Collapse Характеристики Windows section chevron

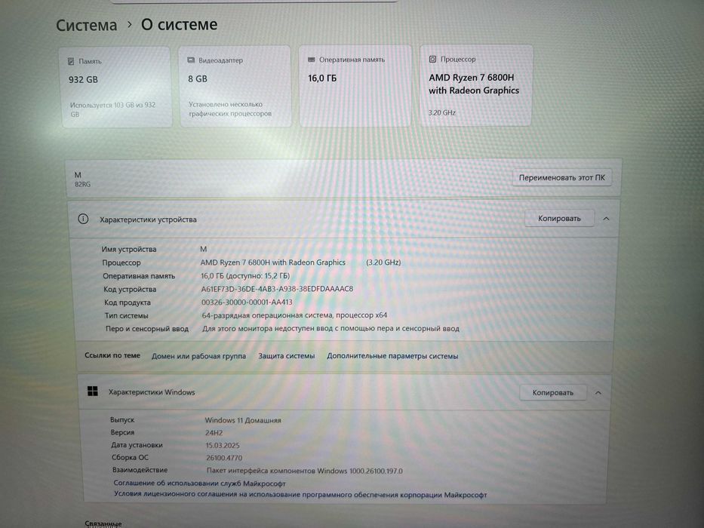click(x=598, y=393)
